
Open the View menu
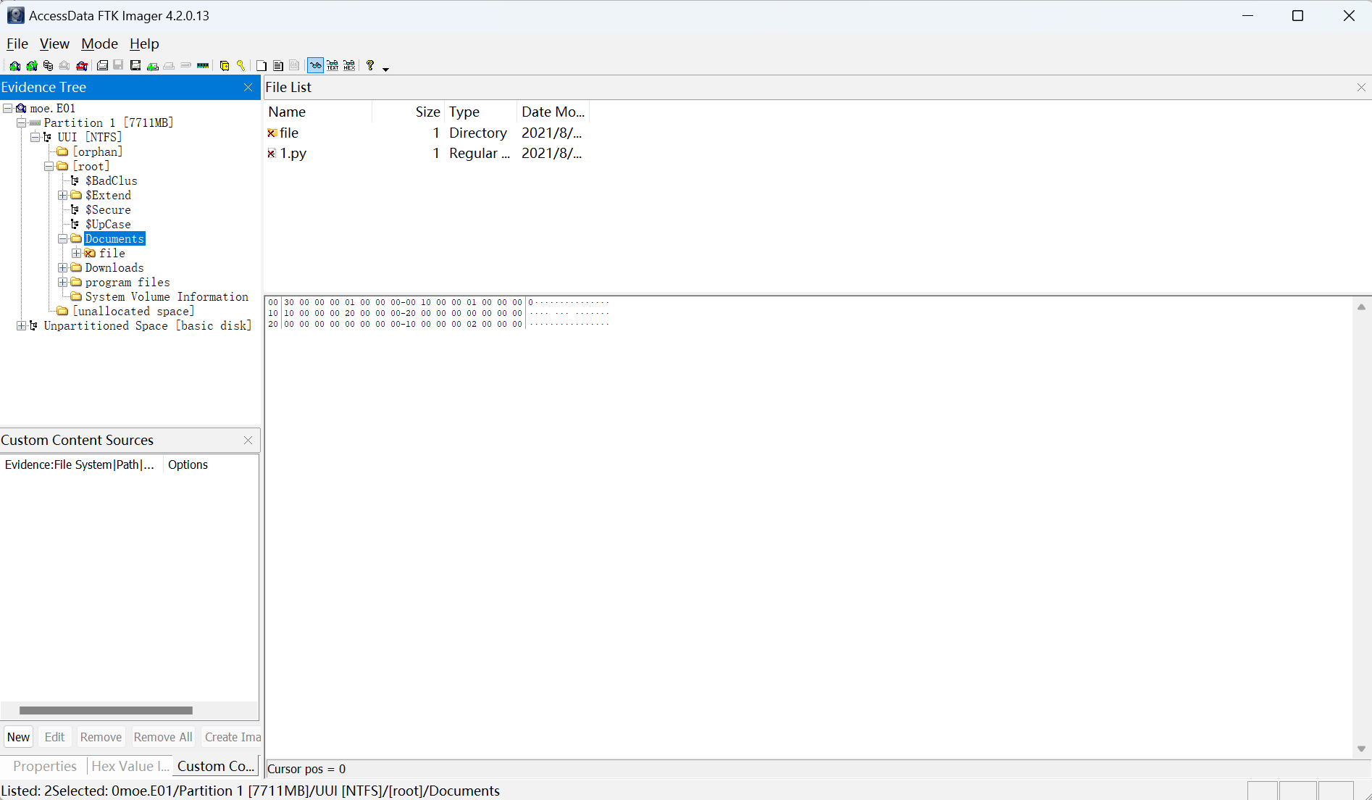tap(54, 43)
